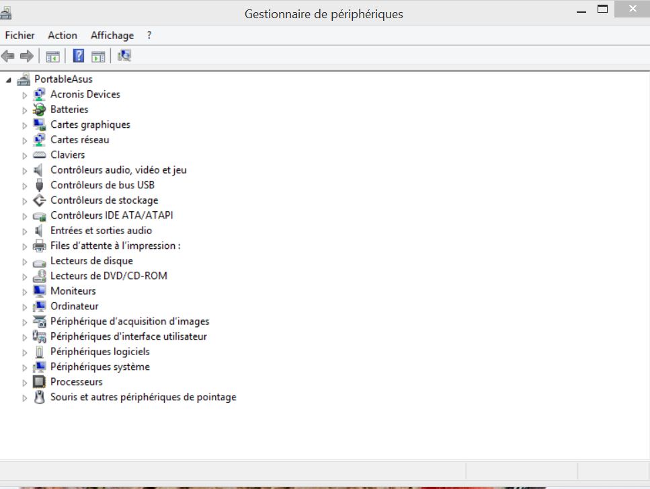Open the Action menu
Viewport: 650px width, 489px height.
pyautogui.click(x=63, y=35)
